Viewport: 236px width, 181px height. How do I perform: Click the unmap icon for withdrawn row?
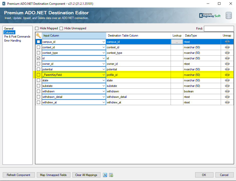point(227,91)
